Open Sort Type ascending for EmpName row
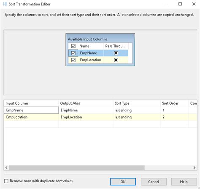Screen dimensions: 200x189 tap(137, 110)
